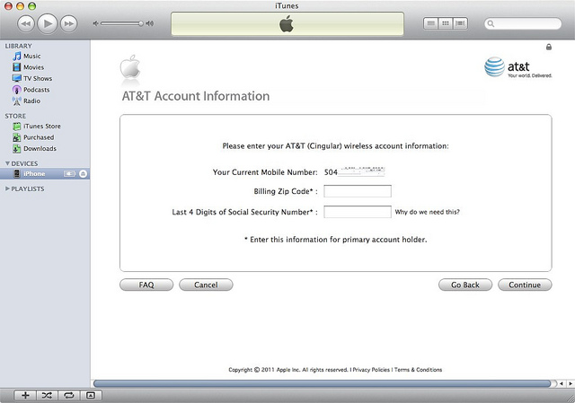Click the fast-forward next-track button
This screenshot has width=575, height=403.
[68, 24]
